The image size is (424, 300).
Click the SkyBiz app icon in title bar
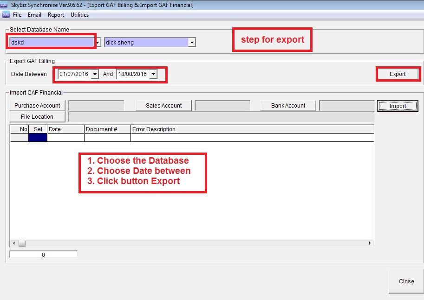coord(4,5)
